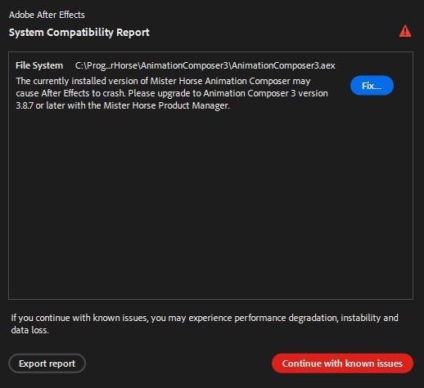Click the red warning triangle icon
424x388 pixels.
(405, 31)
